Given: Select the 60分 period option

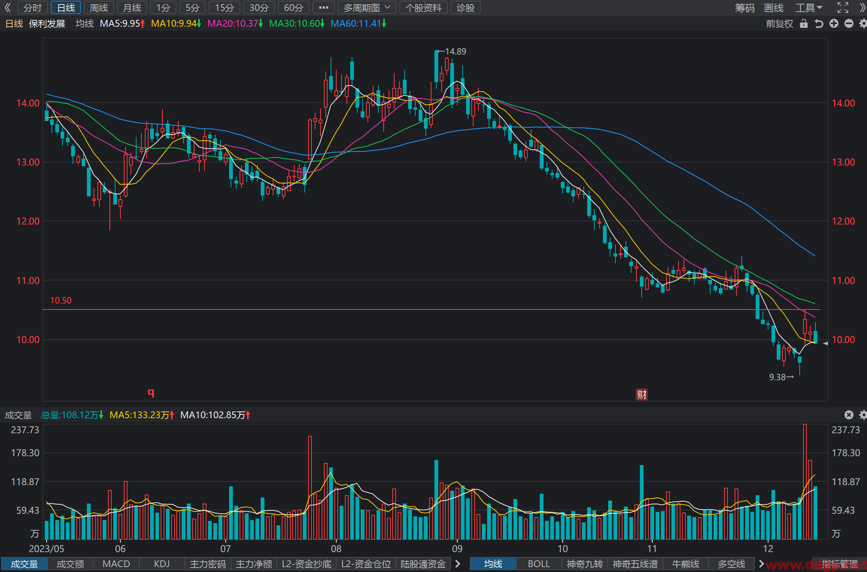Looking at the screenshot, I should (293, 8).
